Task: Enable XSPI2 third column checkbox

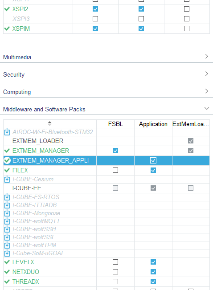Action: tap(187, 9)
